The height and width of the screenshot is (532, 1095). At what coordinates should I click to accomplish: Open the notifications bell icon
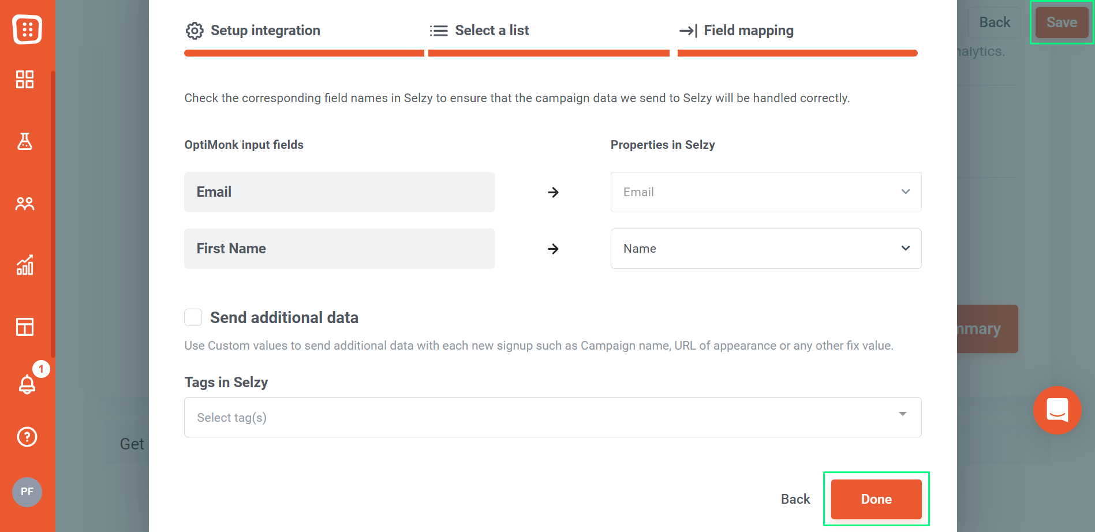27,384
